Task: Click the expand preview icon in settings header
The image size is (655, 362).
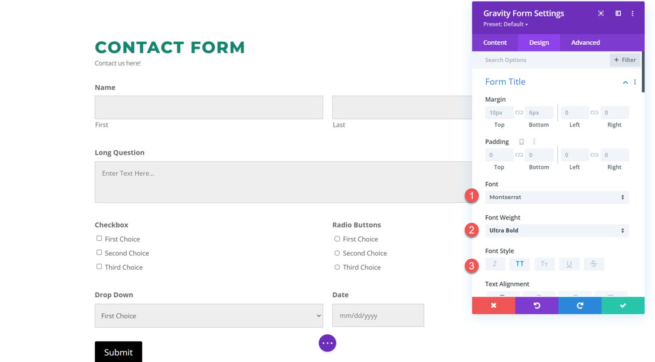Action: (x=600, y=14)
